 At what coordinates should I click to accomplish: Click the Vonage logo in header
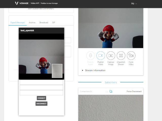pyautogui.click(x=22, y=3)
